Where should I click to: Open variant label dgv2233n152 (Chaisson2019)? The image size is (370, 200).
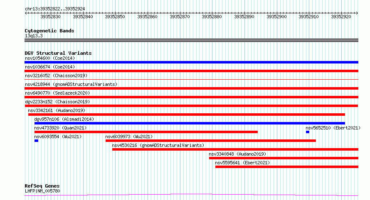pyautogui.click(x=57, y=102)
